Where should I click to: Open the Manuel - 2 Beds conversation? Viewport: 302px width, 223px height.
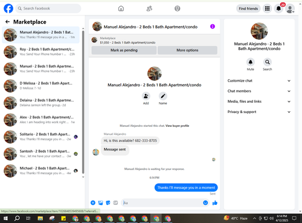tap(40, 69)
